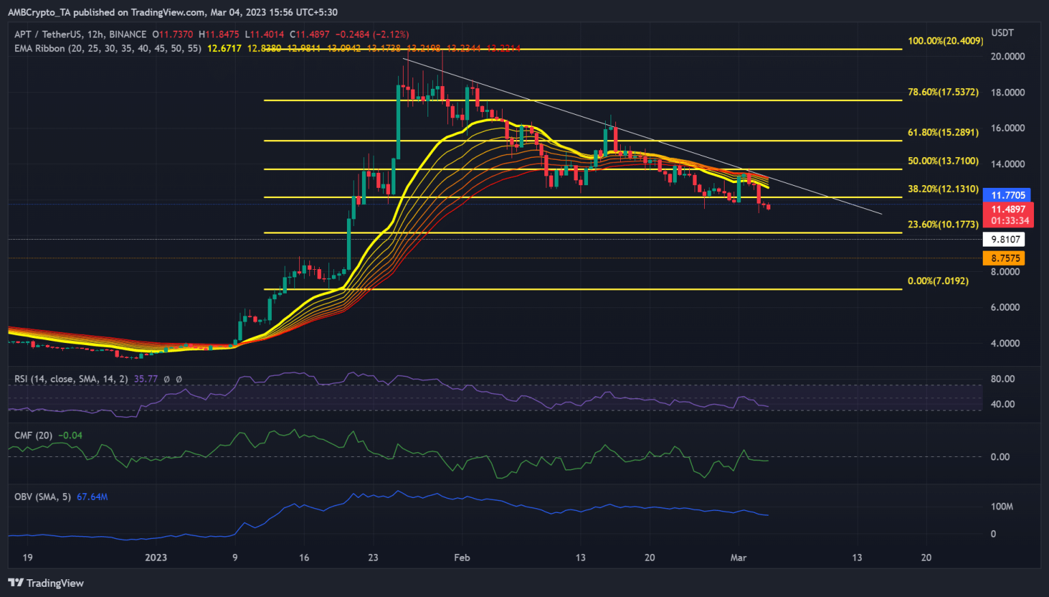Click the OBV (SMA, 5) indicator legend
Screen dimensions: 1049x597
click(x=42, y=497)
